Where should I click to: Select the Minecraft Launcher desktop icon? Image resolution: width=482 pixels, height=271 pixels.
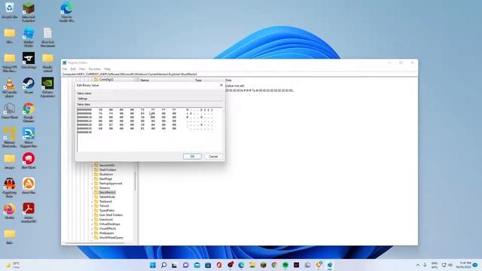coord(29,12)
